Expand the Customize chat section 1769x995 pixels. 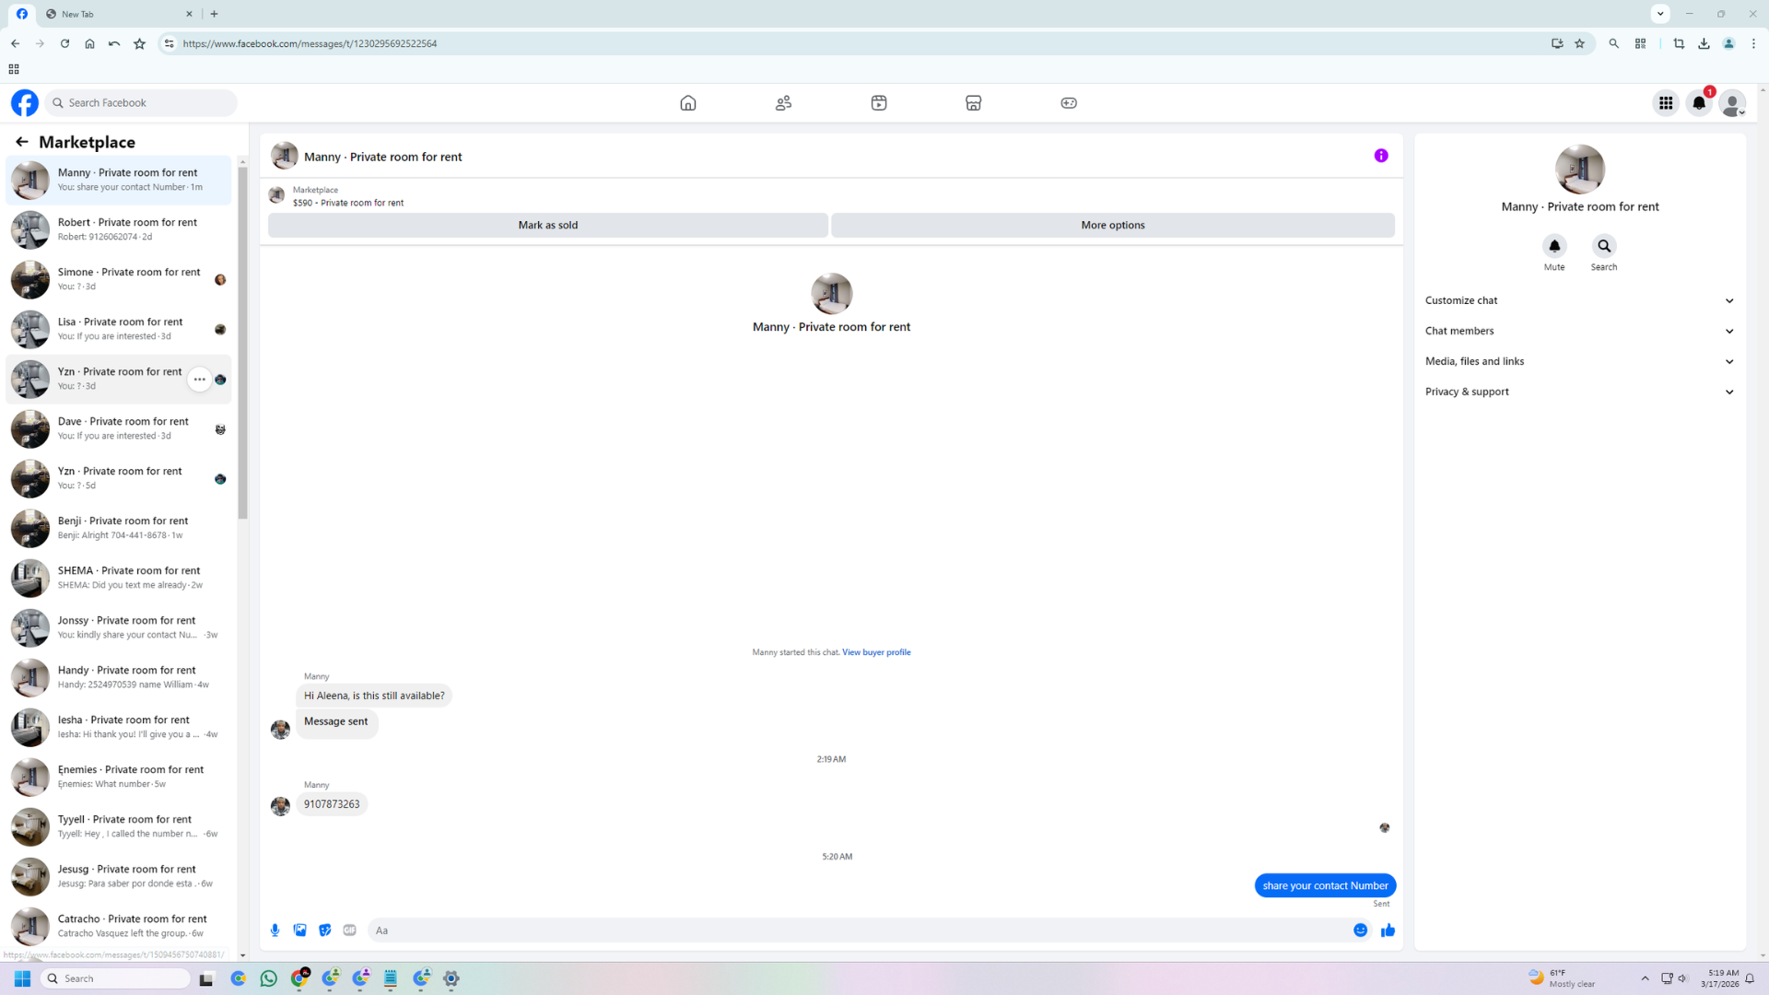[1579, 300]
